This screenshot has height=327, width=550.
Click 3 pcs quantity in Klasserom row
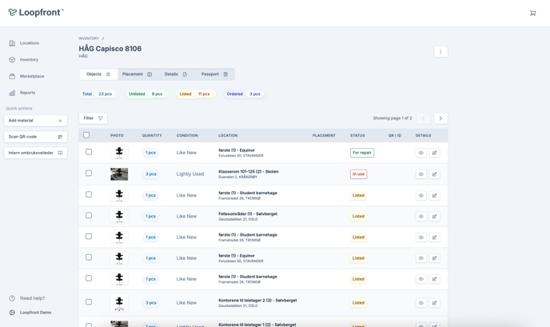151,174
